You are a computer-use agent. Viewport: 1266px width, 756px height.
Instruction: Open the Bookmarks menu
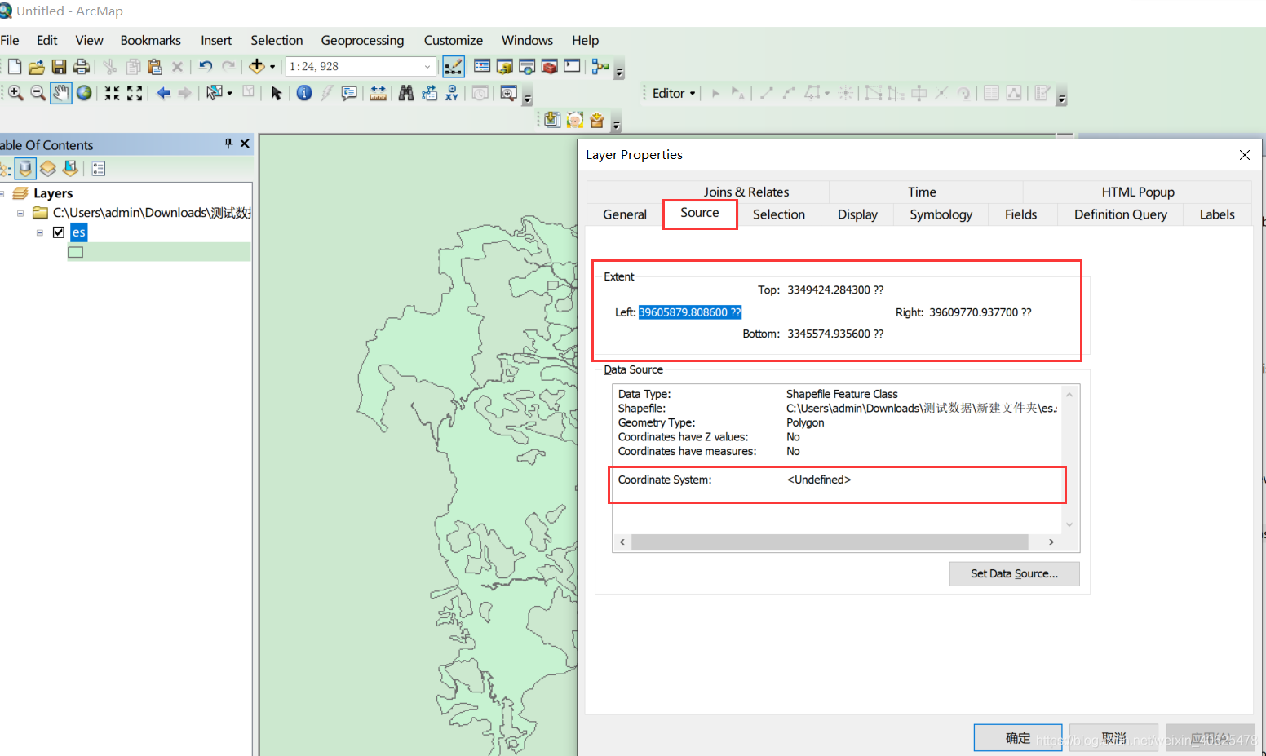click(x=151, y=40)
